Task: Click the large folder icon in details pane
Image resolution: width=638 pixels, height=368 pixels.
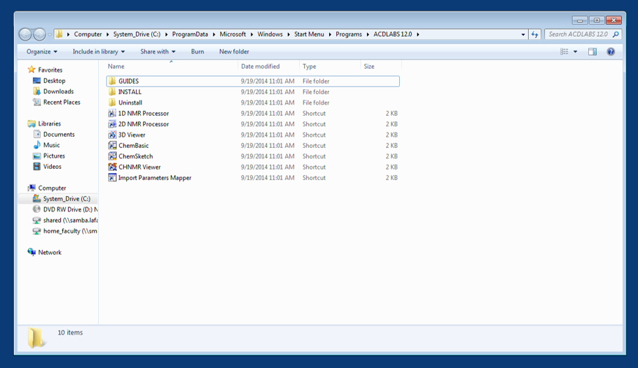Action: coord(36,337)
